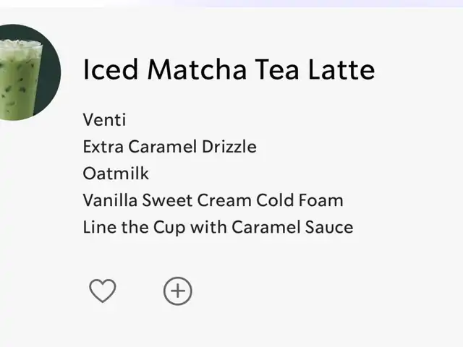Click the word Iced in the heading
Image resolution: width=463 pixels, height=347 pixels.
(111, 69)
